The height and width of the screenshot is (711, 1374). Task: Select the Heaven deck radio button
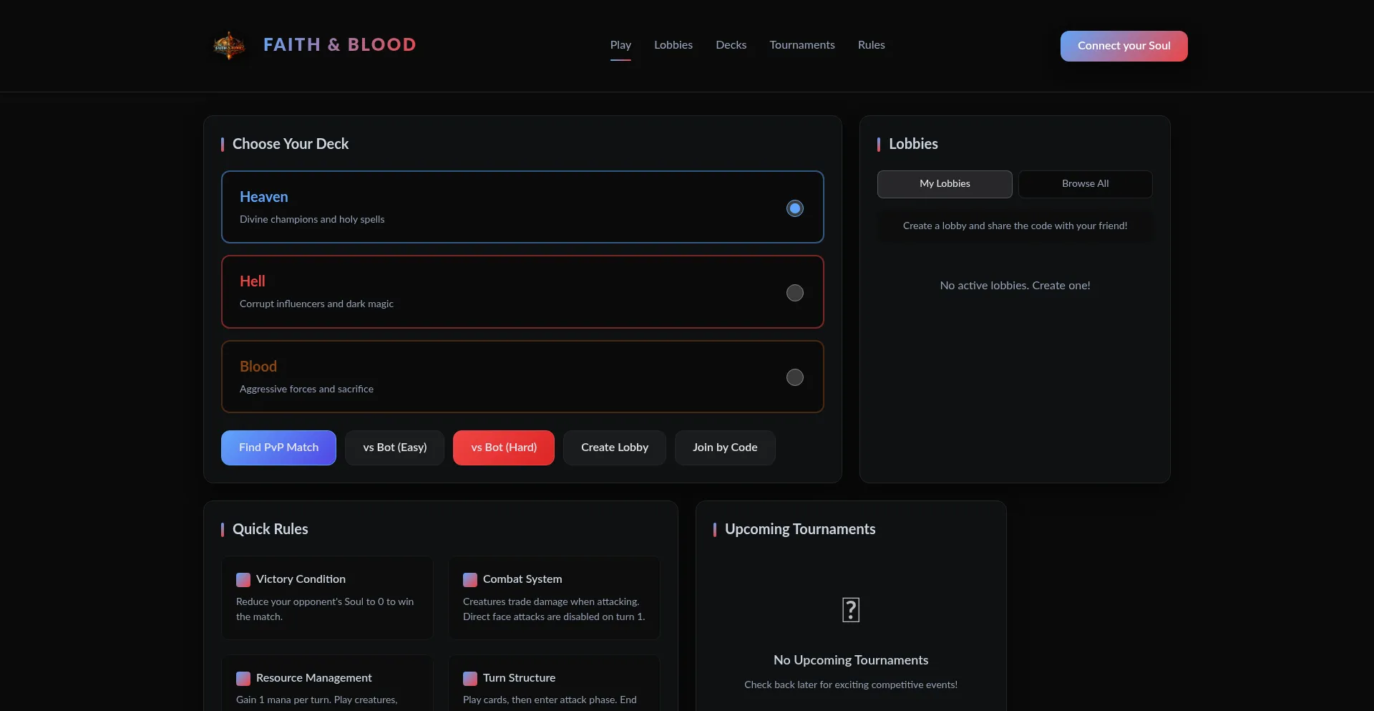pyautogui.click(x=794, y=208)
